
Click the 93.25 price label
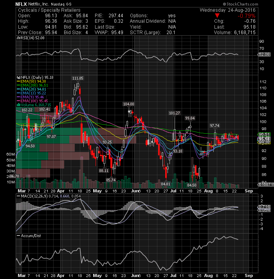pyautogui.click(x=107, y=142)
